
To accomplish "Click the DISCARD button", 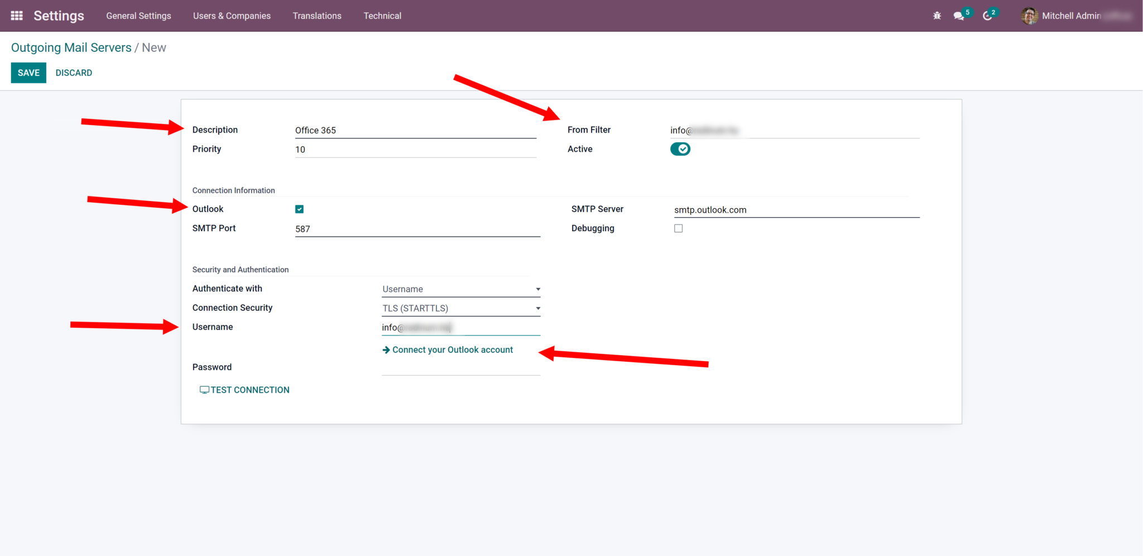I will coord(74,73).
